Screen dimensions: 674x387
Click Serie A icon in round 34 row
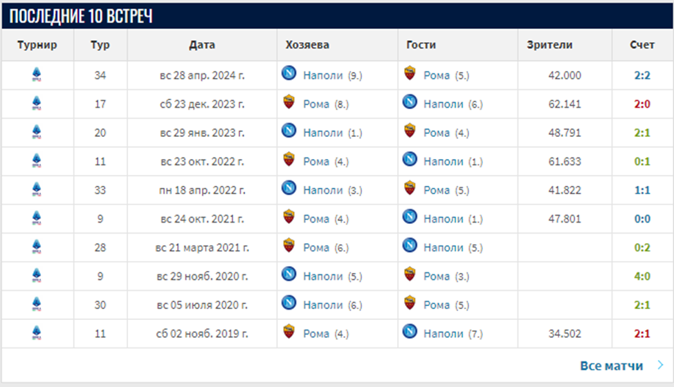click(x=37, y=75)
